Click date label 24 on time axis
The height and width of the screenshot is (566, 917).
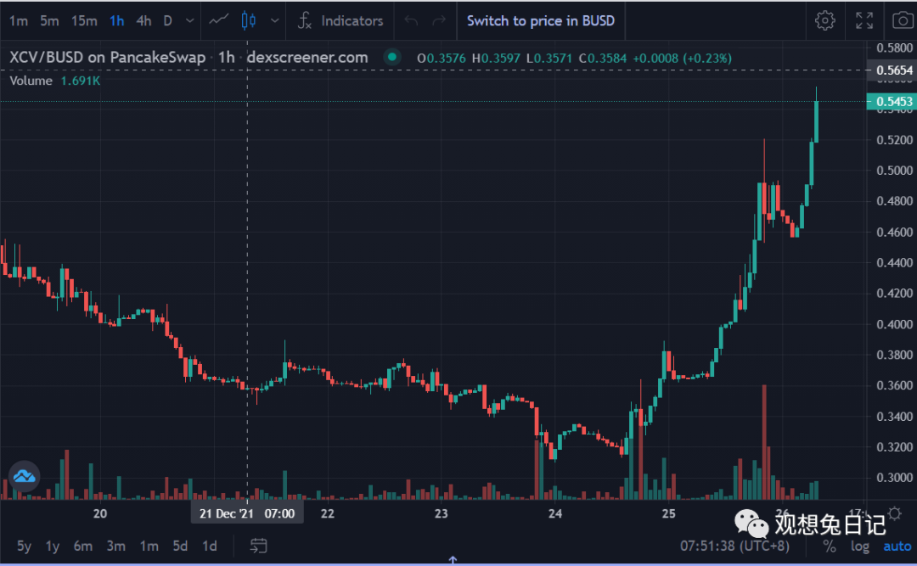[555, 513]
